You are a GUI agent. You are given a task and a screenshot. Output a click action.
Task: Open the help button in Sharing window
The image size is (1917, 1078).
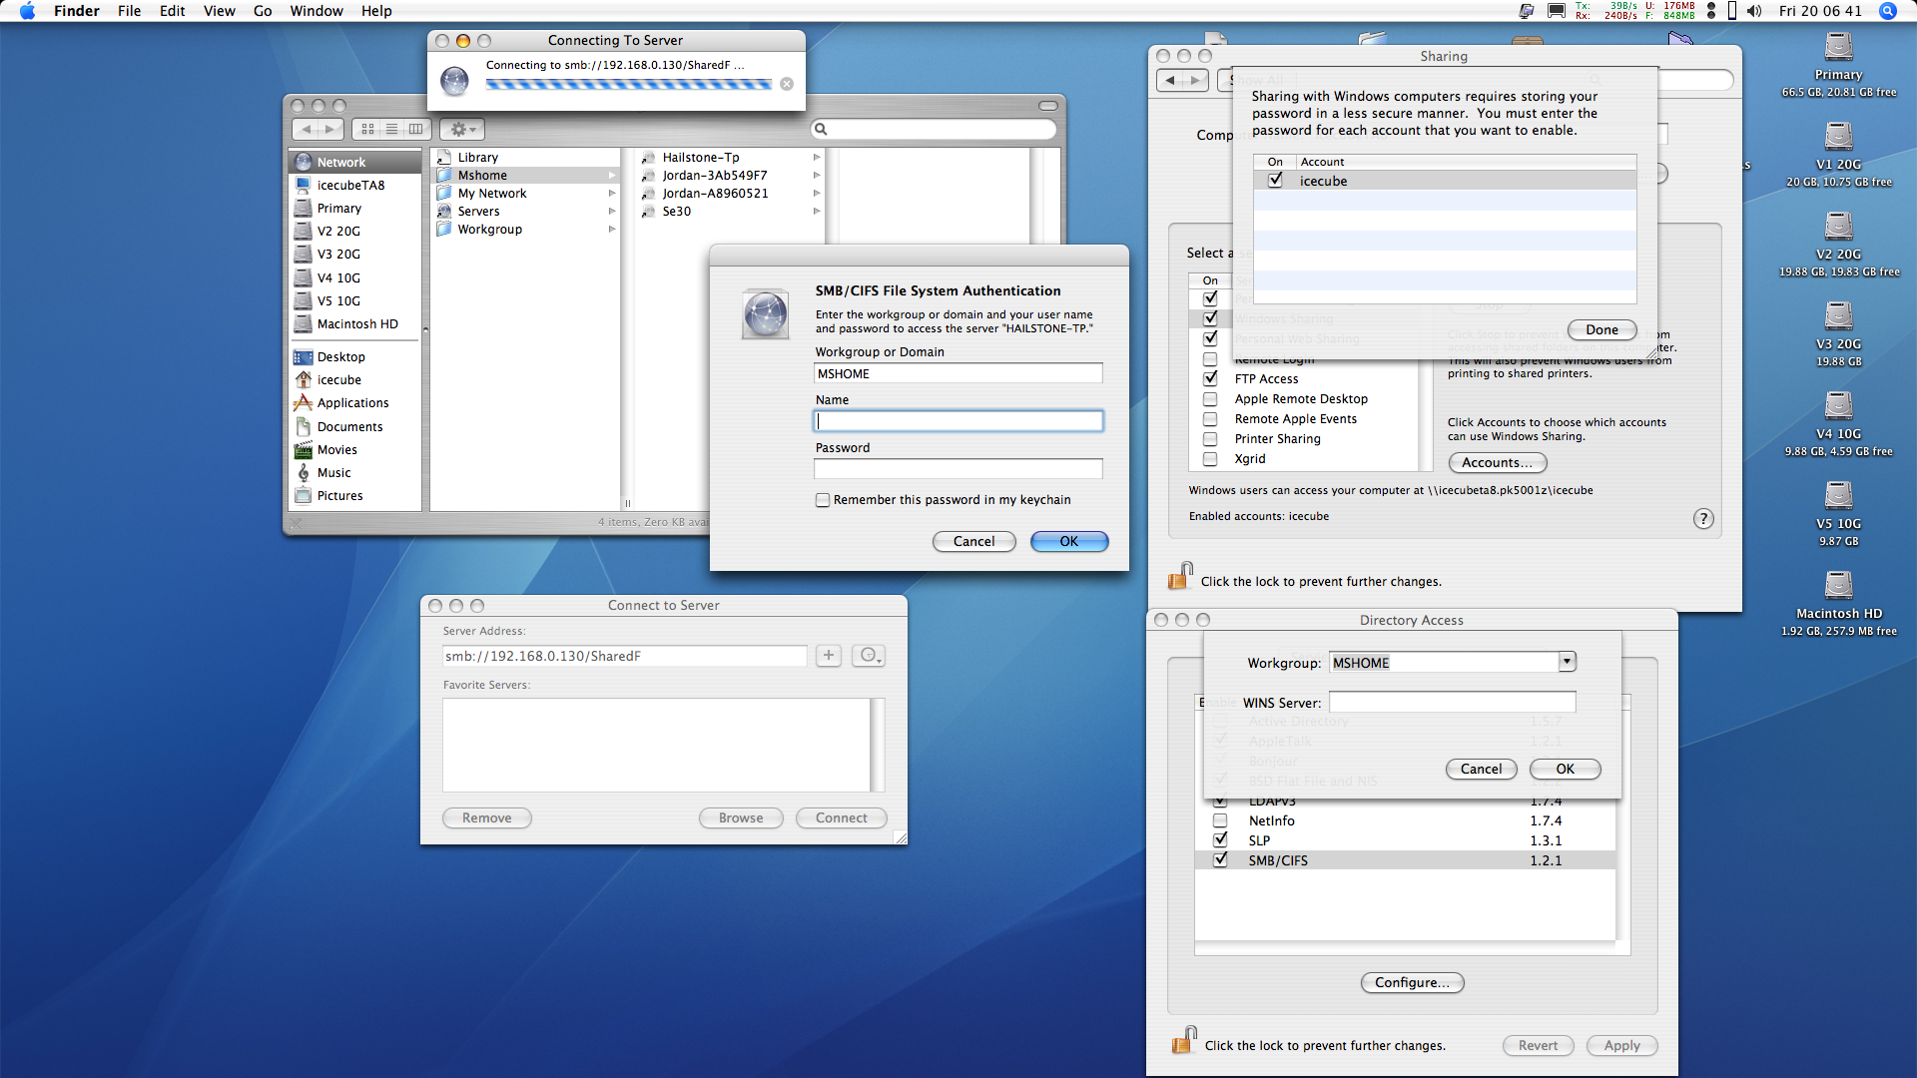pyautogui.click(x=1703, y=519)
